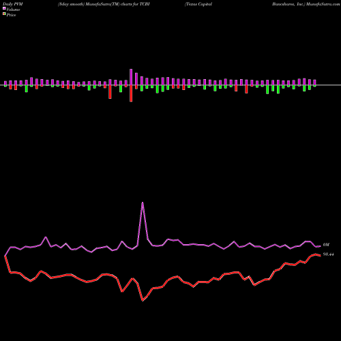Click the MunafaSutra.com site label
This screenshot has width=341, height=341.
tap(323, 4)
